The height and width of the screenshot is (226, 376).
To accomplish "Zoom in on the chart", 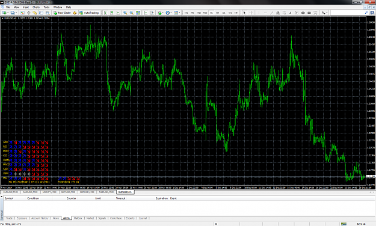I will click(125, 13).
